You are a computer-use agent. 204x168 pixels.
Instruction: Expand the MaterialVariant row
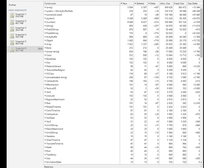click(45, 66)
